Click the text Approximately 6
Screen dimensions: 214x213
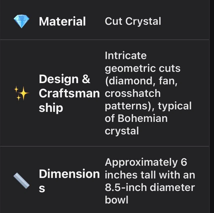click(x=146, y=162)
